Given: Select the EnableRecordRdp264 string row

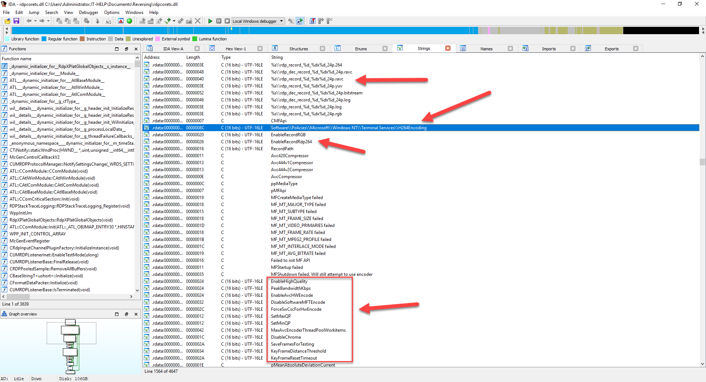Looking at the screenshot, I should tap(291, 142).
